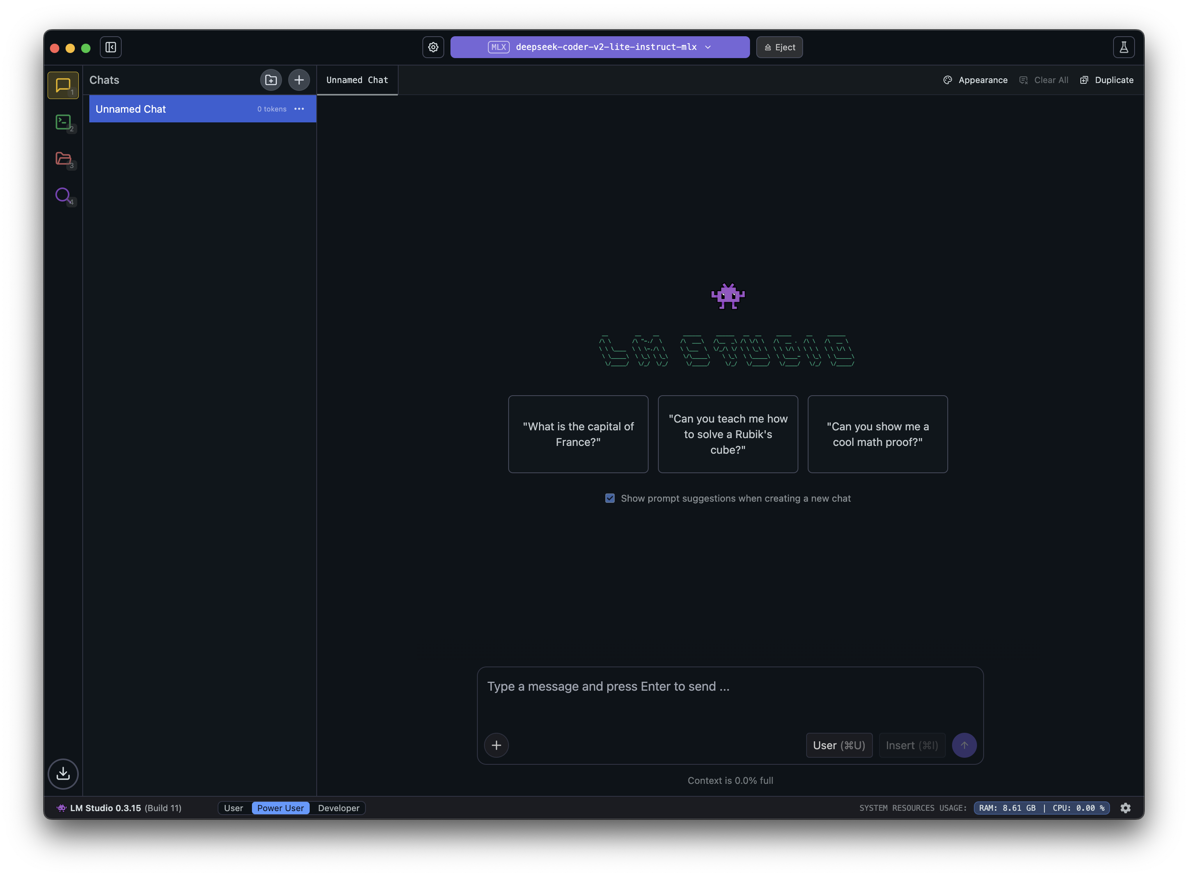Open Unnamed Chat three-dot options menu
The height and width of the screenshot is (877, 1188).
[300, 109]
